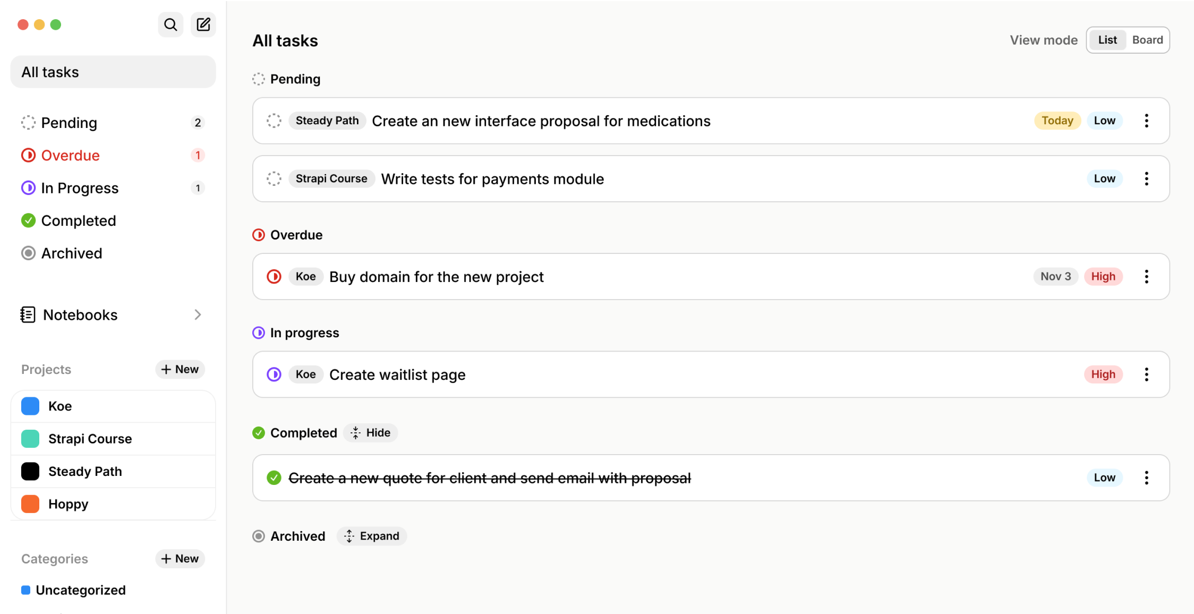
Task: Expand the Archived tasks section
Action: point(372,536)
